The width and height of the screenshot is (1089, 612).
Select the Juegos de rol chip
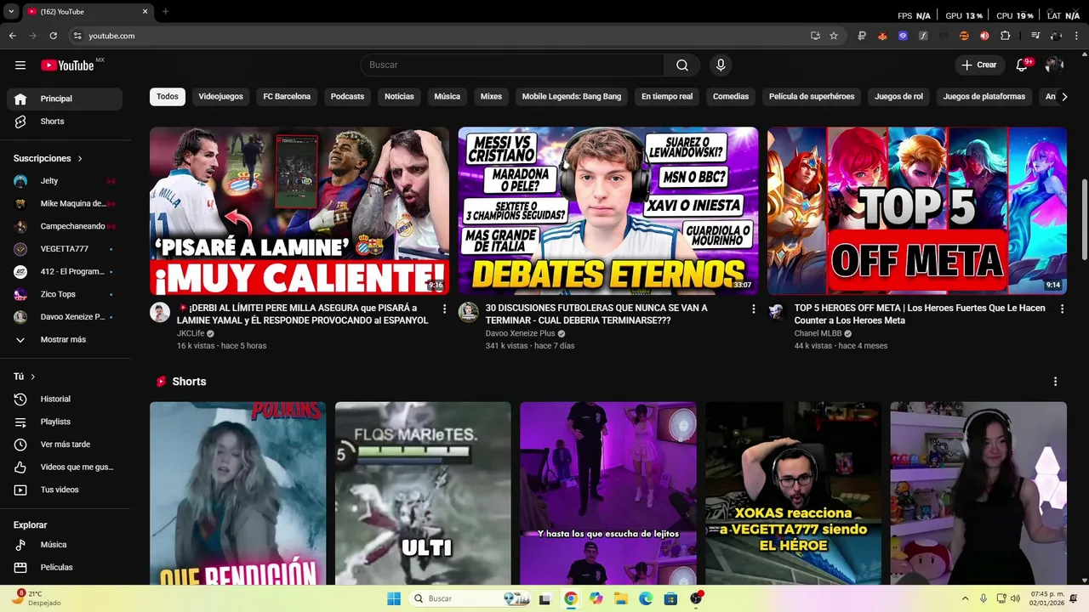pyautogui.click(x=898, y=97)
